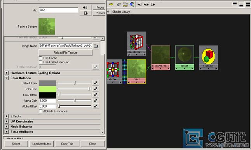Select the place2dTexture node in graph
Screen dimensions: 251x150
tap(114, 72)
